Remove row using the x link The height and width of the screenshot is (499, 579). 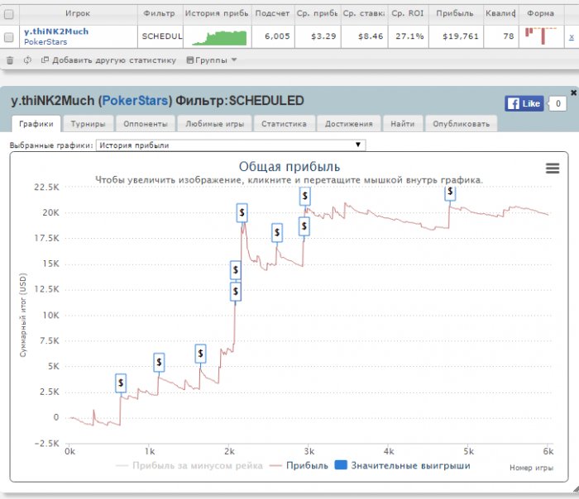572,37
